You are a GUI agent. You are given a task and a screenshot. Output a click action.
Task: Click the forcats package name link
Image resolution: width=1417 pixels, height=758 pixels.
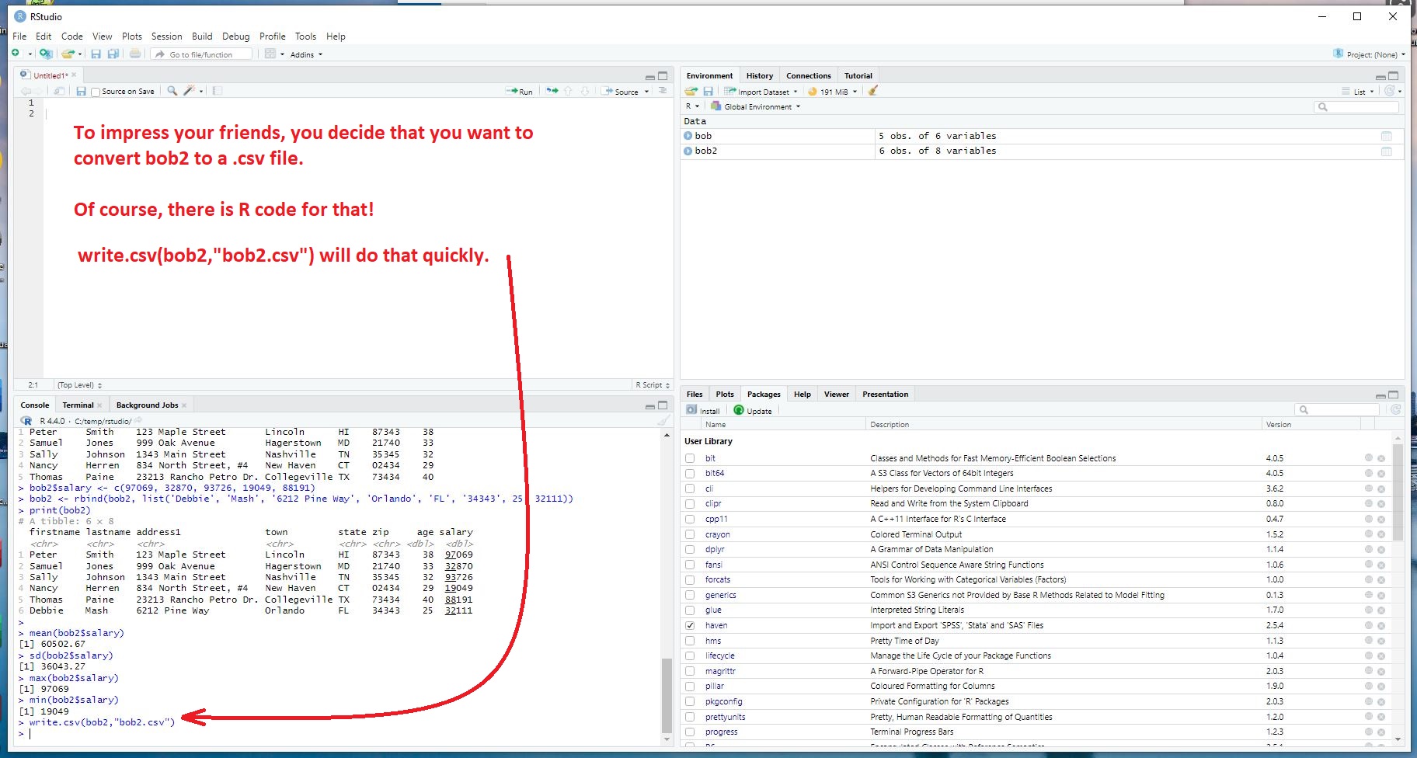click(x=717, y=579)
